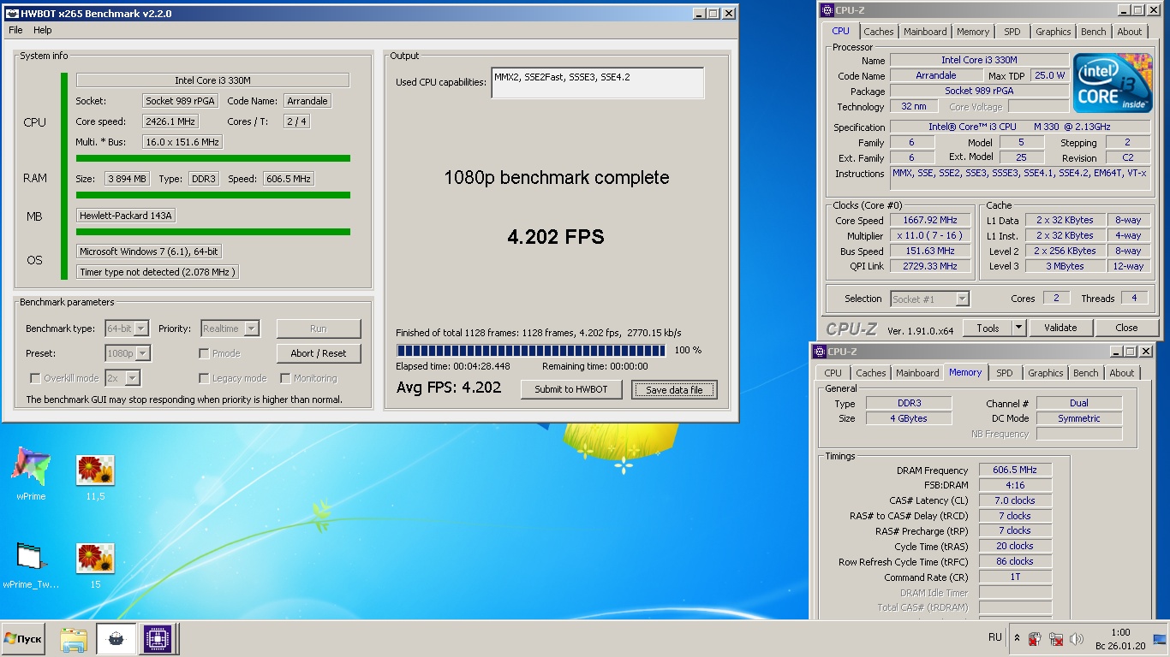
Task: Click the CAS# Latency 7.0 clocks value
Action: point(1015,500)
